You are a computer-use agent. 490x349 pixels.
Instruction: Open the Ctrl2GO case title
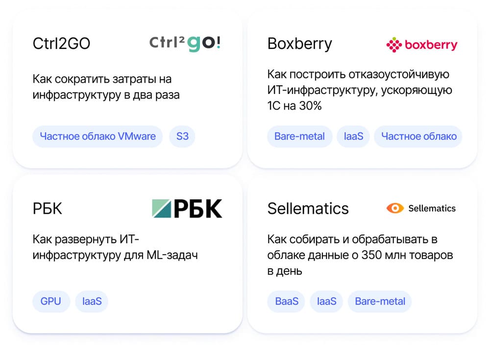[61, 44]
